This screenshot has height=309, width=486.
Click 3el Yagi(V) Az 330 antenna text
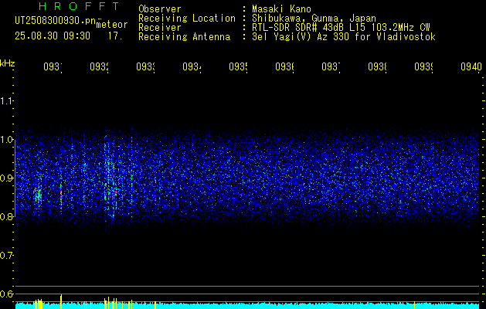pos(344,37)
